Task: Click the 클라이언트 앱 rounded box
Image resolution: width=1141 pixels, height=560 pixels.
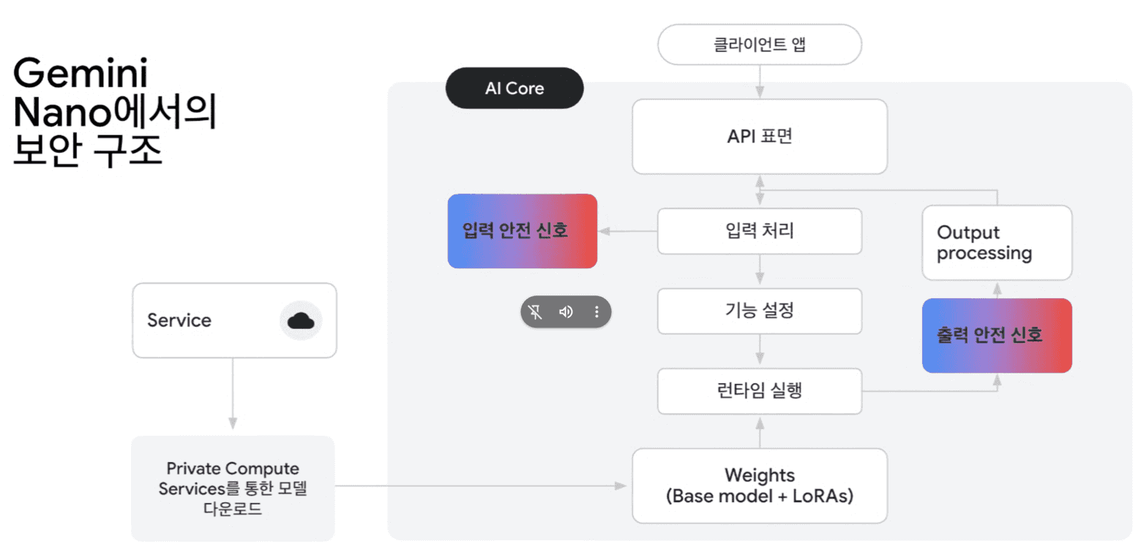Action: click(760, 45)
